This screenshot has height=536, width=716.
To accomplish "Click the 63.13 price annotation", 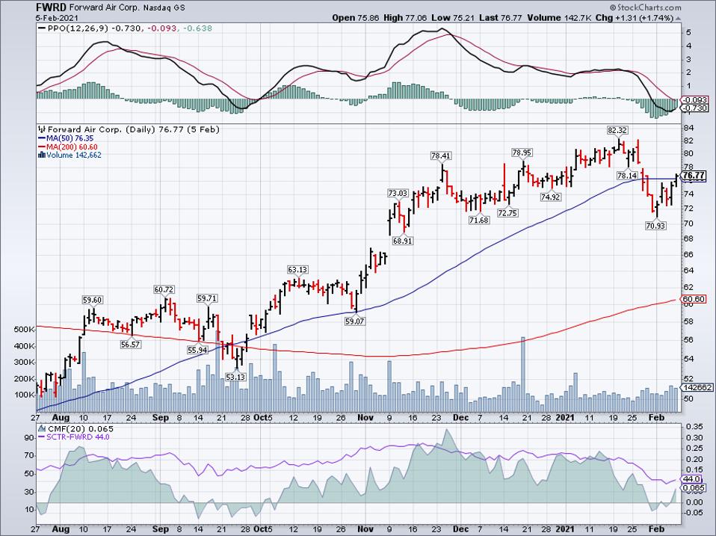I will (x=297, y=269).
